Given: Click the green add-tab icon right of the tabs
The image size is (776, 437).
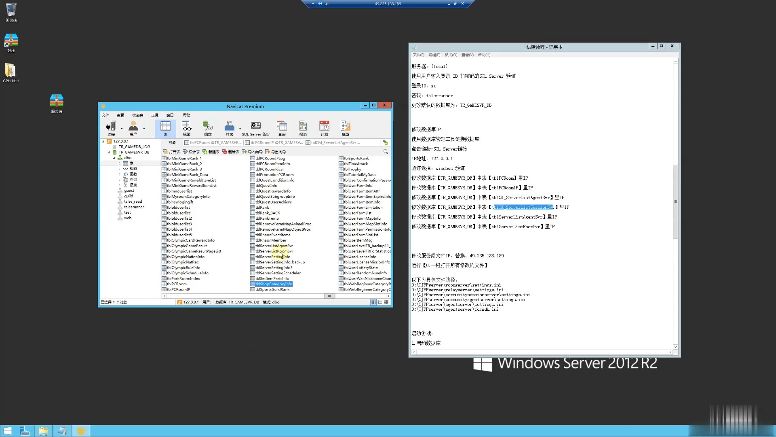Looking at the screenshot, I should coord(385,142).
